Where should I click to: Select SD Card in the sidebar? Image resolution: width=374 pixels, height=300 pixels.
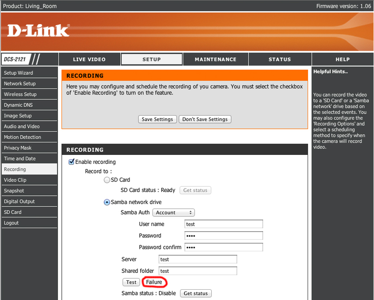click(x=29, y=212)
